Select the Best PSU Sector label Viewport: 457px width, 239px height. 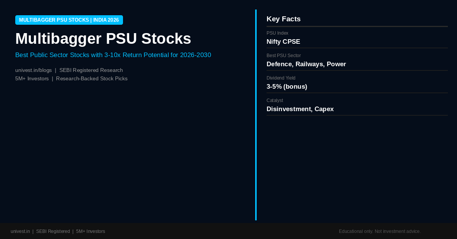[x=284, y=56]
